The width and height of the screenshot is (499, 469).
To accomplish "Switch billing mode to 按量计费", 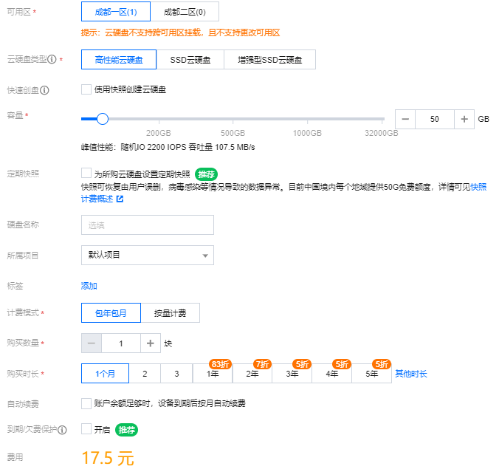I will click(170, 313).
